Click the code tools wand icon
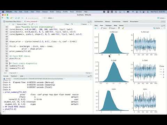 click(32, 24)
